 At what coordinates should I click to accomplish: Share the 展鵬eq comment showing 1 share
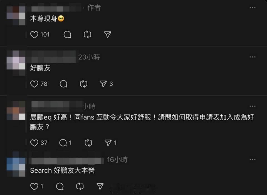click(x=108, y=143)
